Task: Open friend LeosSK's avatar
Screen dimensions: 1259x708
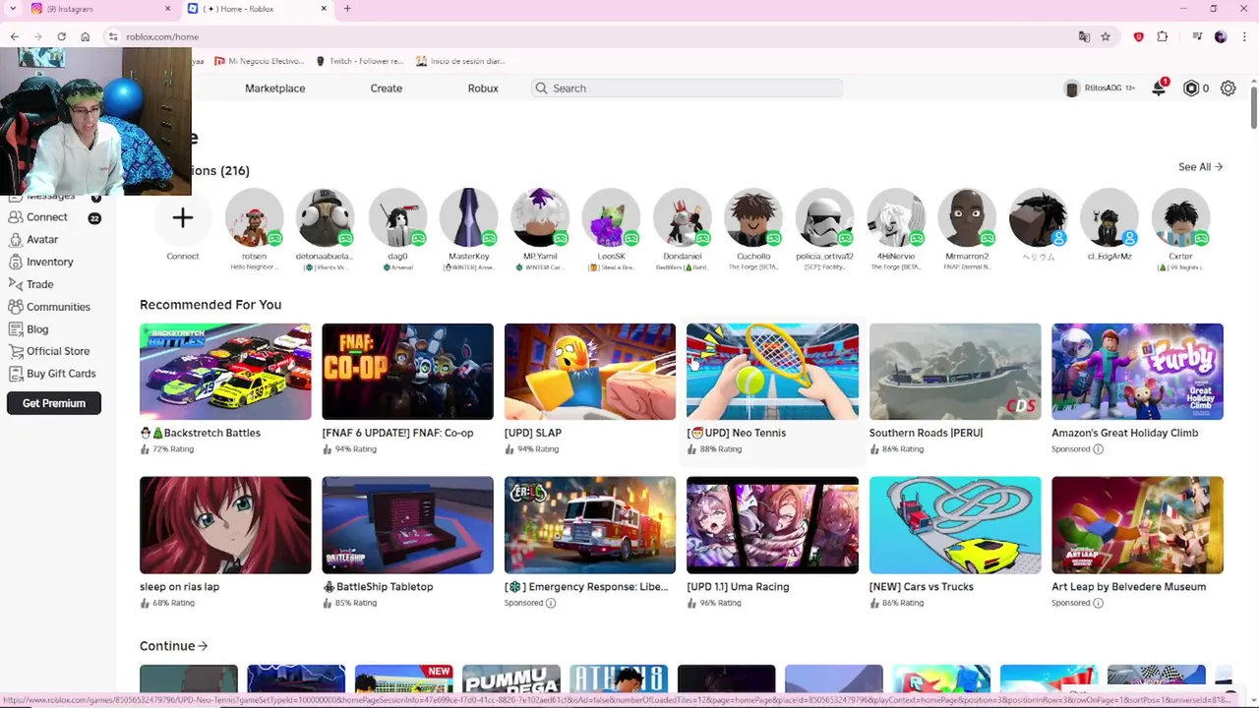Action: 611,218
